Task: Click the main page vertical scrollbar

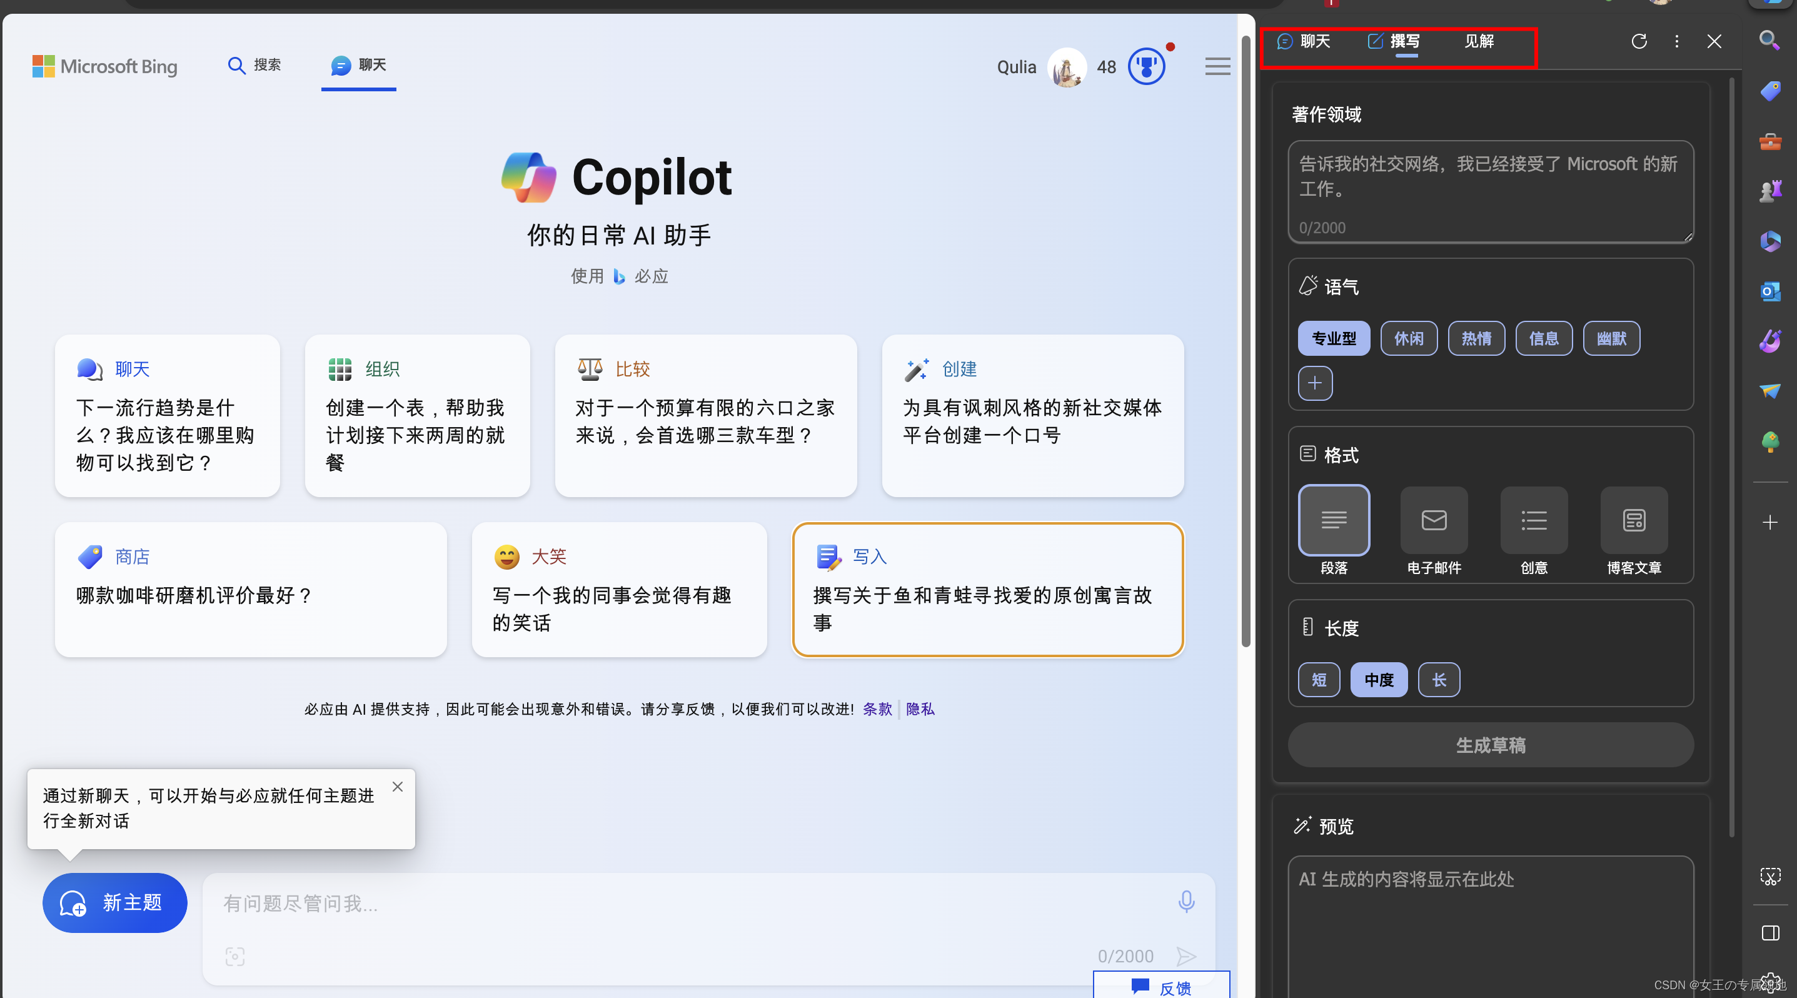Action: click(x=1246, y=341)
